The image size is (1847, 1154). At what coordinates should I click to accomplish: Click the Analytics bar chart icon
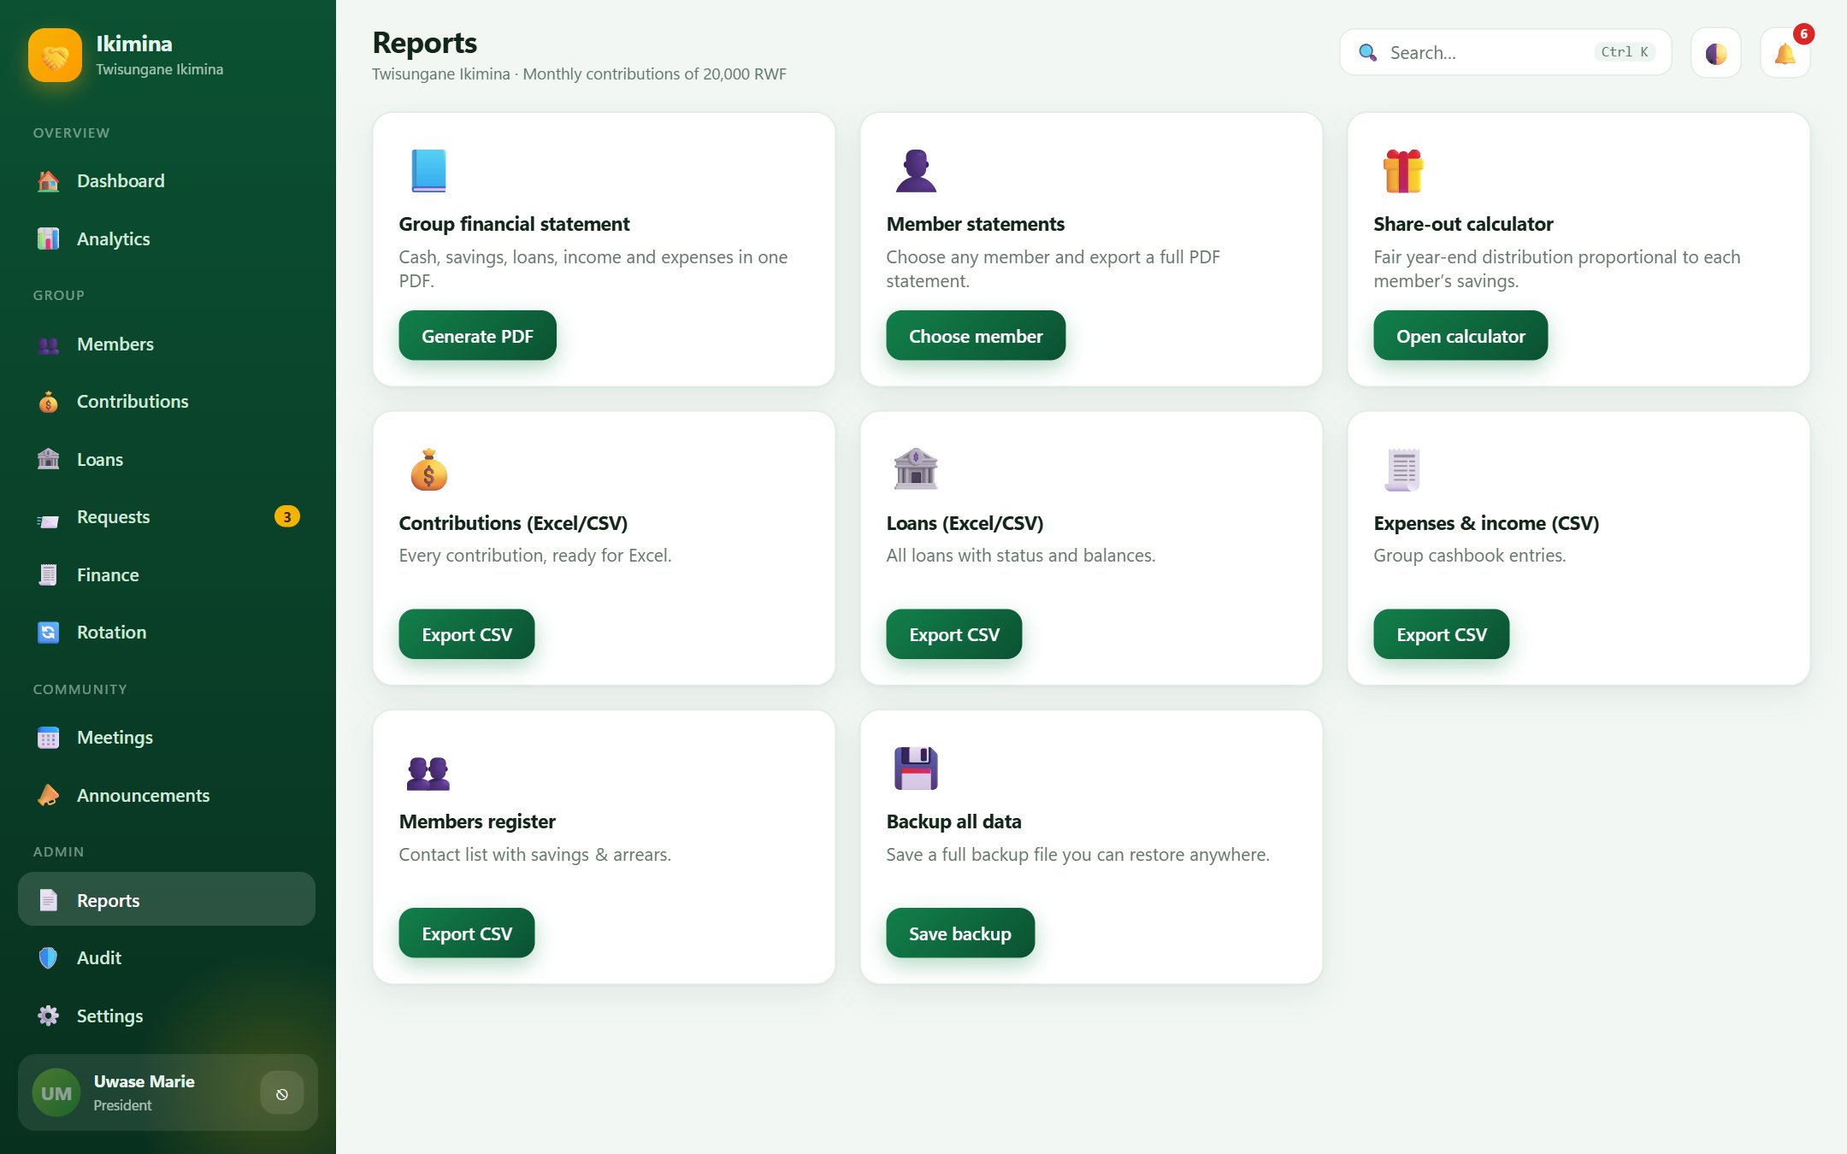[x=49, y=238]
